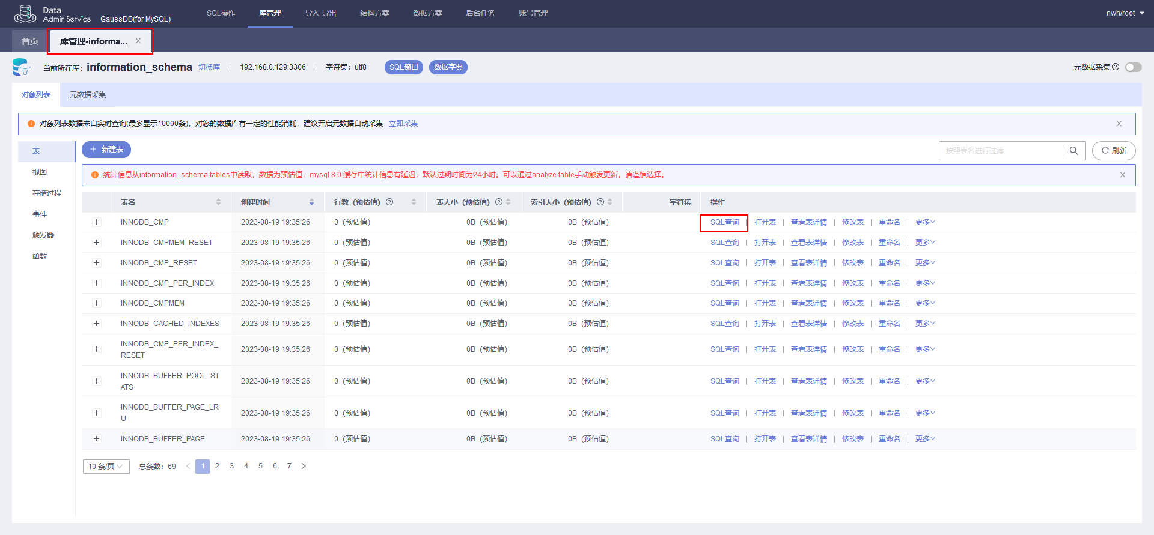The image size is (1154, 535).
Task: Go to previous page arrow in pagination
Action: (188, 466)
